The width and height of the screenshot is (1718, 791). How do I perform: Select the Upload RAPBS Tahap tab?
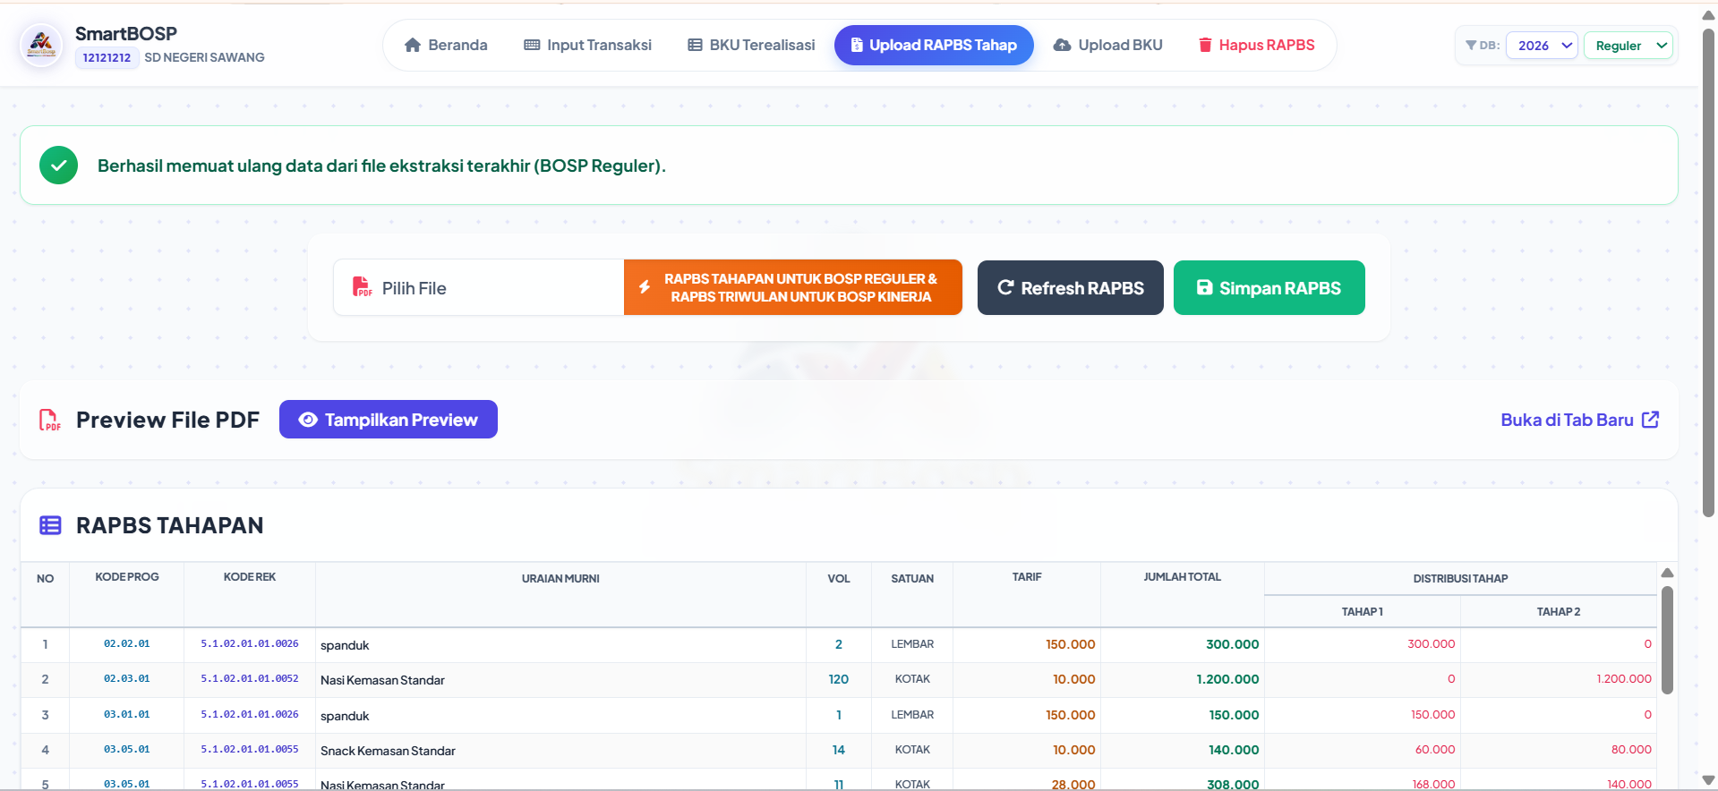click(934, 45)
